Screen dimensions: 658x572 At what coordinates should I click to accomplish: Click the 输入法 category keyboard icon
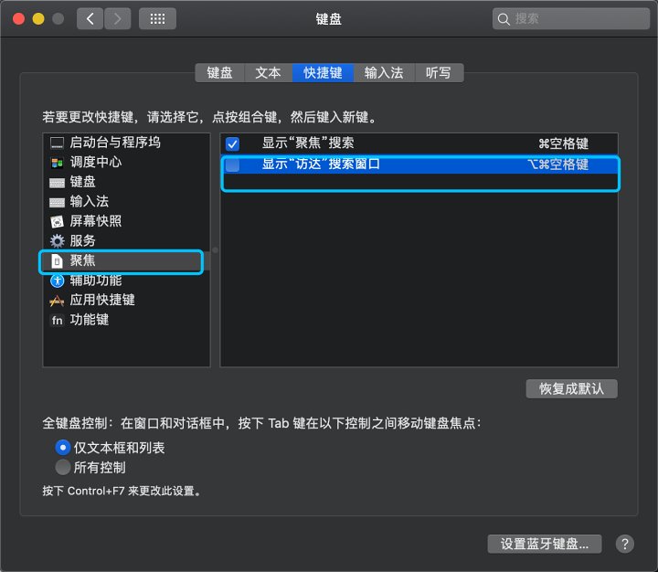[x=57, y=202]
